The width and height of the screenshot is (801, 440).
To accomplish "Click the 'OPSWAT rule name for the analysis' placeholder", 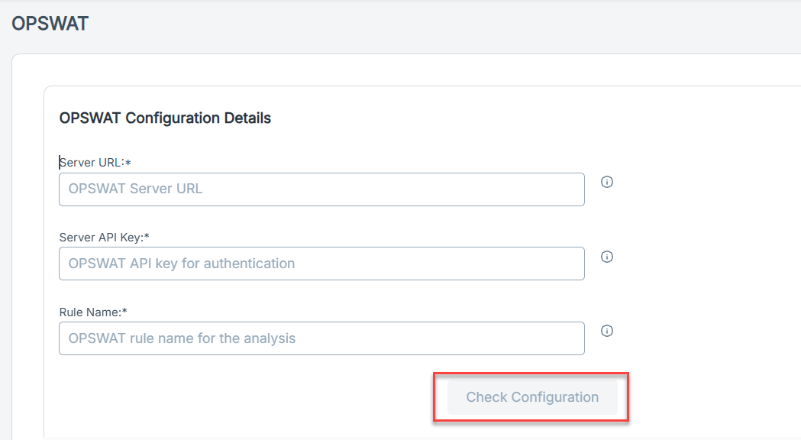I will 182,338.
